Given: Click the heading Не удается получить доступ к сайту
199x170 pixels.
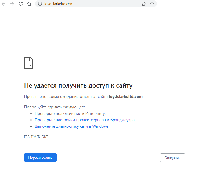Looking at the screenshot, I should (x=78, y=86).
